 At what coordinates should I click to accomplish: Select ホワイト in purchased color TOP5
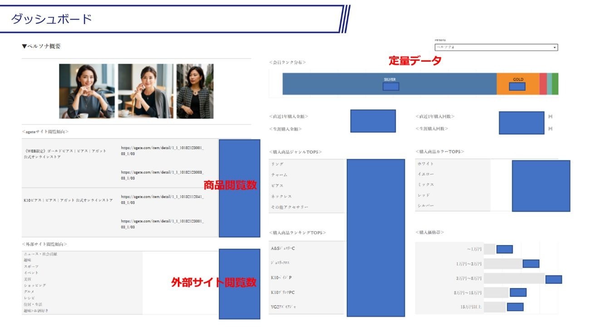tap(426, 164)
